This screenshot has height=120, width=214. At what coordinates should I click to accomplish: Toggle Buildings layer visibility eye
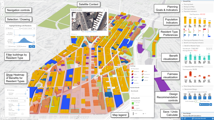8,90
